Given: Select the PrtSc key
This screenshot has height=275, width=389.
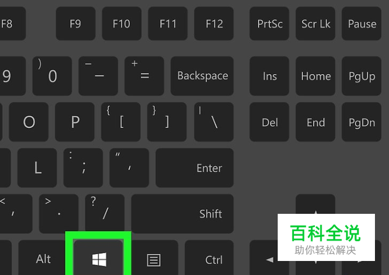Looking at the screenshot, I should (x=269, y=24).
